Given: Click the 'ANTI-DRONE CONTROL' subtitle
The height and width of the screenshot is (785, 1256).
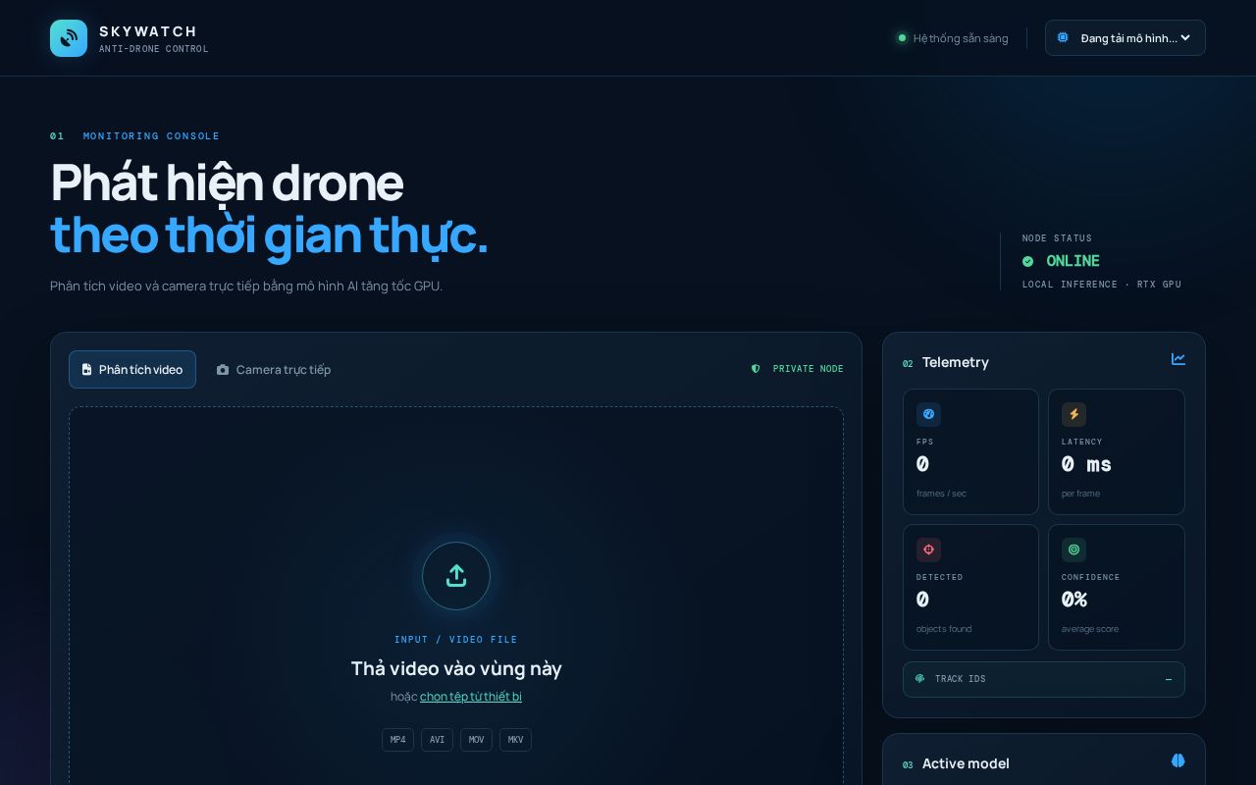Looking at the screenshot, I should pos(154,49).
